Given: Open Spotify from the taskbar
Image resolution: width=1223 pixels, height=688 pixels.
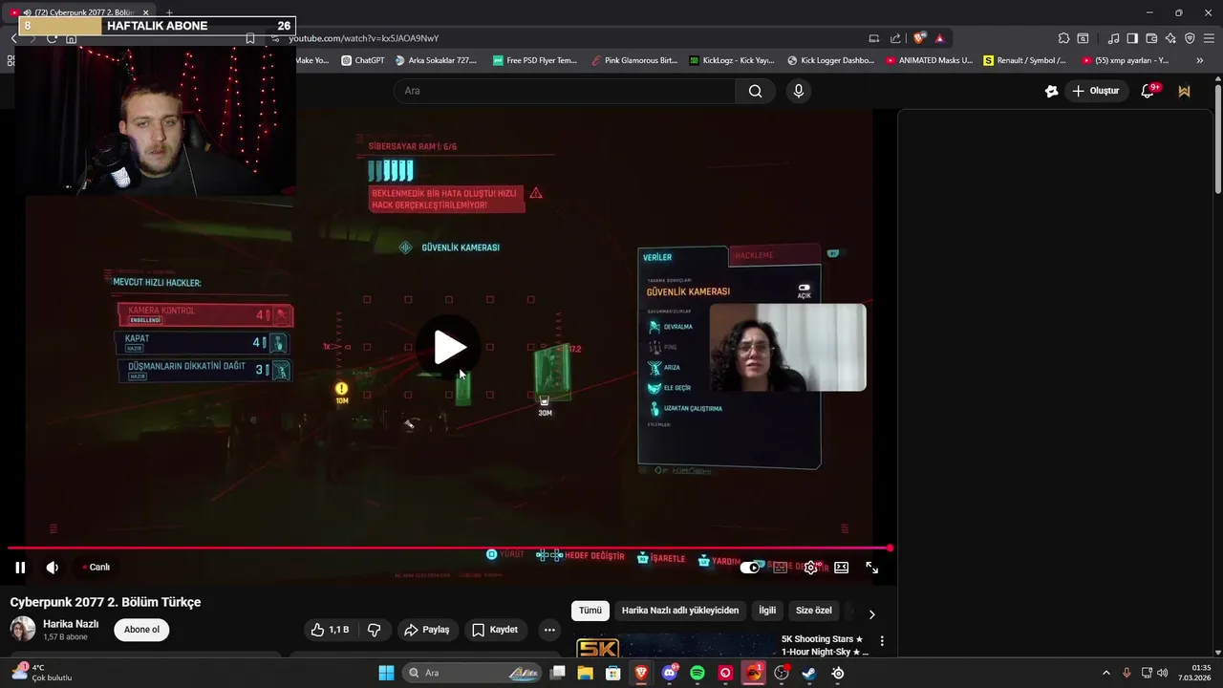Looking at the screenshot, I should click(697, 673).
